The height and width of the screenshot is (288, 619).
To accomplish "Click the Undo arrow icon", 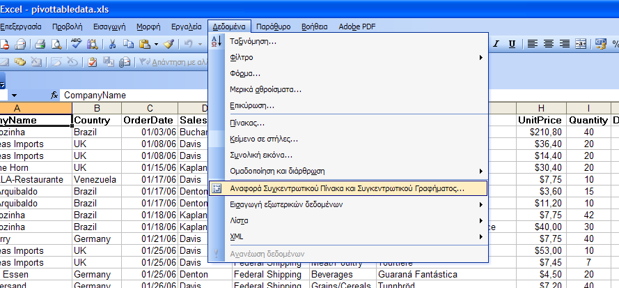I will (188, 44).
